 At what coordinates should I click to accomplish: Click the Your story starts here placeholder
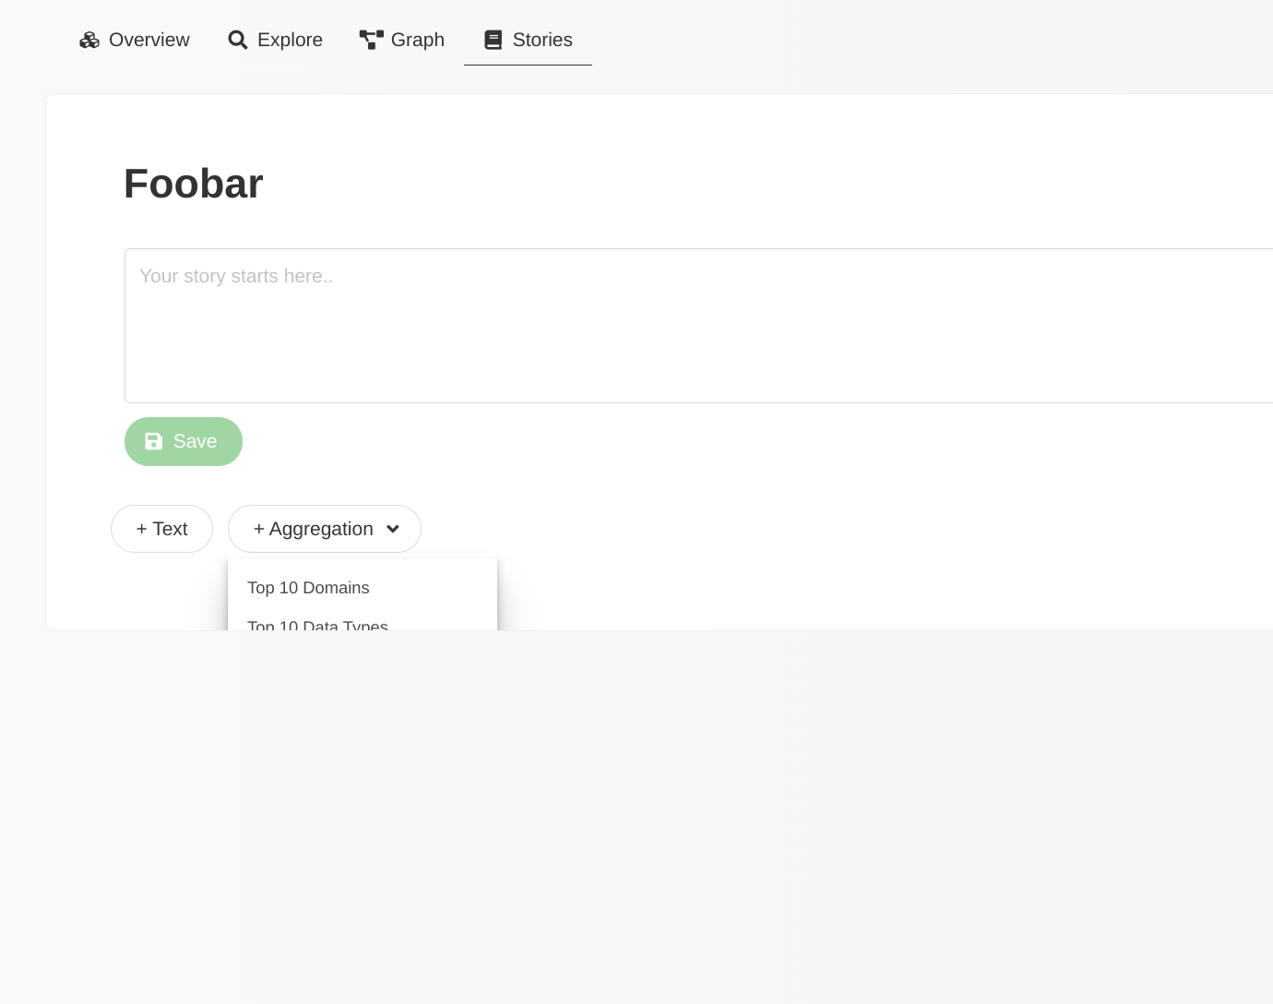point(236,276)
